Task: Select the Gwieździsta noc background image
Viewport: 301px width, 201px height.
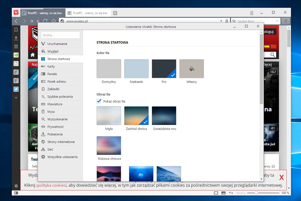Action: pos(164,116)
